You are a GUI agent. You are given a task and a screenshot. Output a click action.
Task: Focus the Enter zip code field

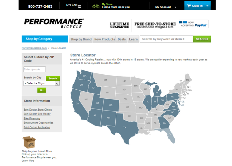[x=34, y=69]
